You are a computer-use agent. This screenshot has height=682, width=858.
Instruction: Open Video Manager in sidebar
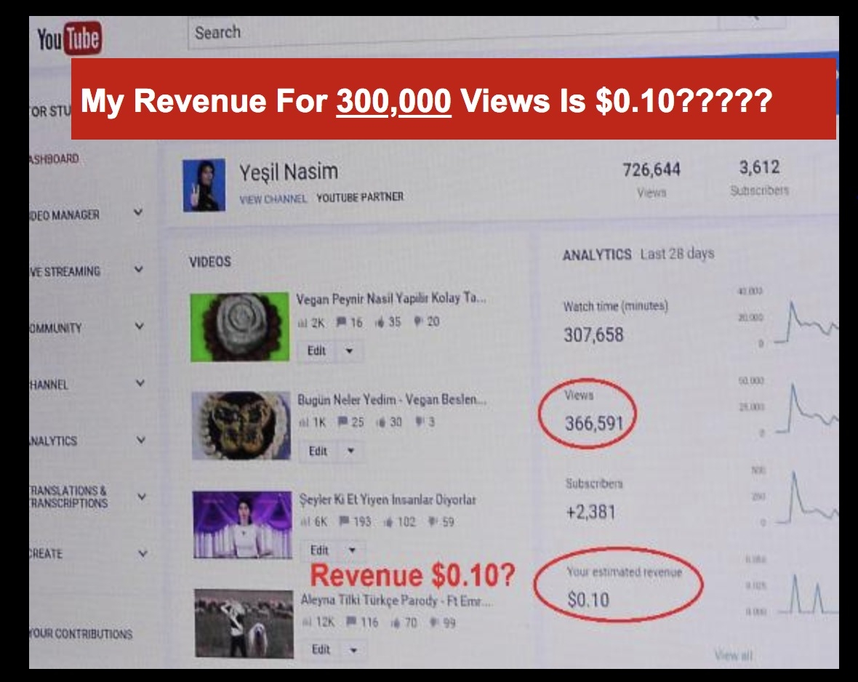point(65,215)
